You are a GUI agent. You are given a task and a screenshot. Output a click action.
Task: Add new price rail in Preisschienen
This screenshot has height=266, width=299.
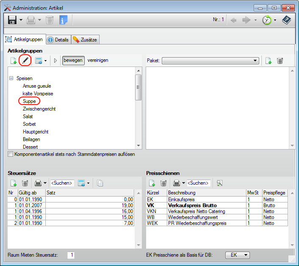[152, 183]
